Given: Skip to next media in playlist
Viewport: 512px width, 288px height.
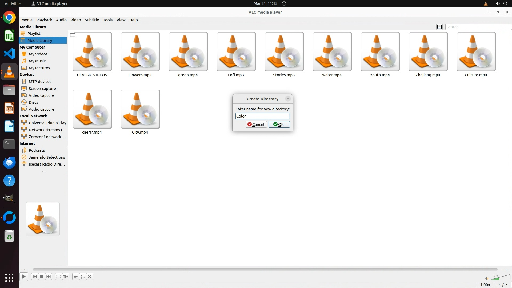Looking at the screenshot, I should 49,277.
